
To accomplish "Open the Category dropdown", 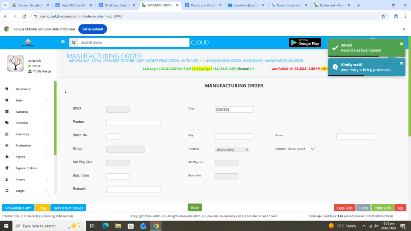I will [x=232, y=150].
